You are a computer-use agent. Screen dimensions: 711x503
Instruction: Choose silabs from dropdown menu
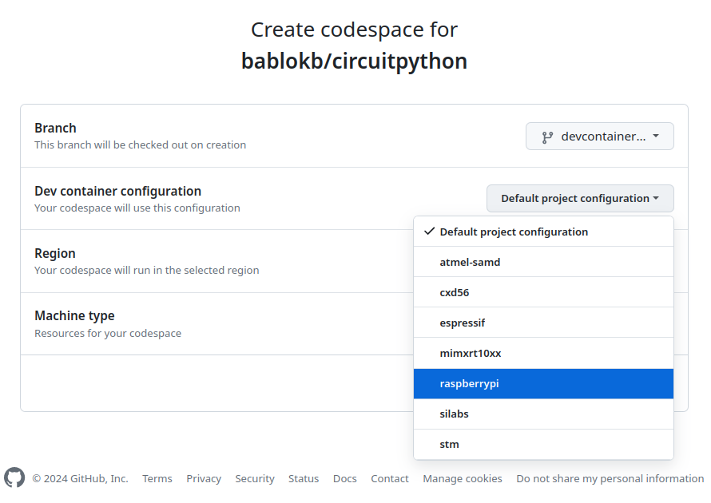(x=455, y=414)
